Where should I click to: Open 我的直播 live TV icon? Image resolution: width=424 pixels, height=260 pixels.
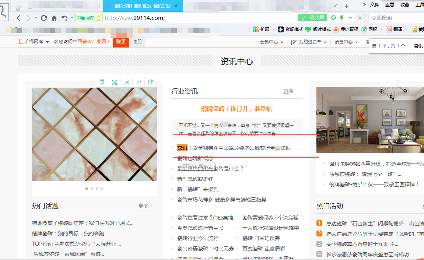tap(336, 29)
